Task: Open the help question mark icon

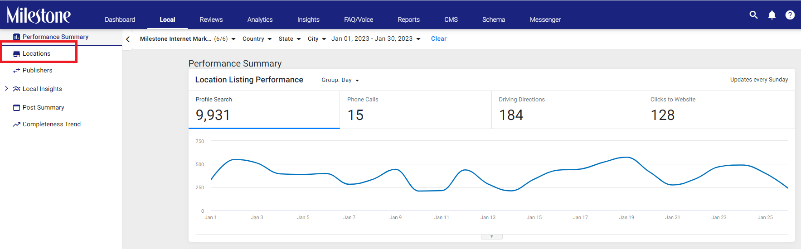Action: (790, 15)
